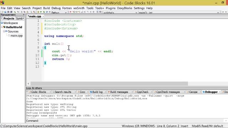Click the blue Rebuild icon

coord(47,12)
